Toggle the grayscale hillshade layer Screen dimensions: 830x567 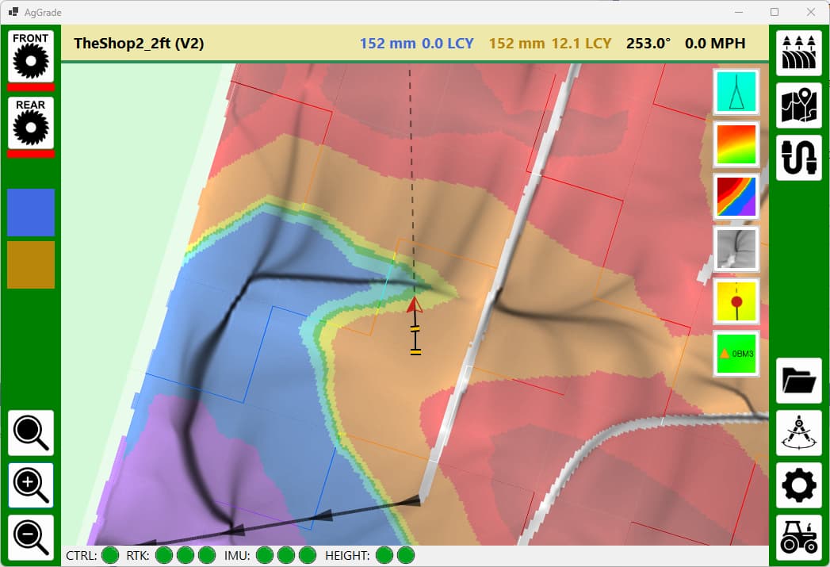tap(736, 248)
